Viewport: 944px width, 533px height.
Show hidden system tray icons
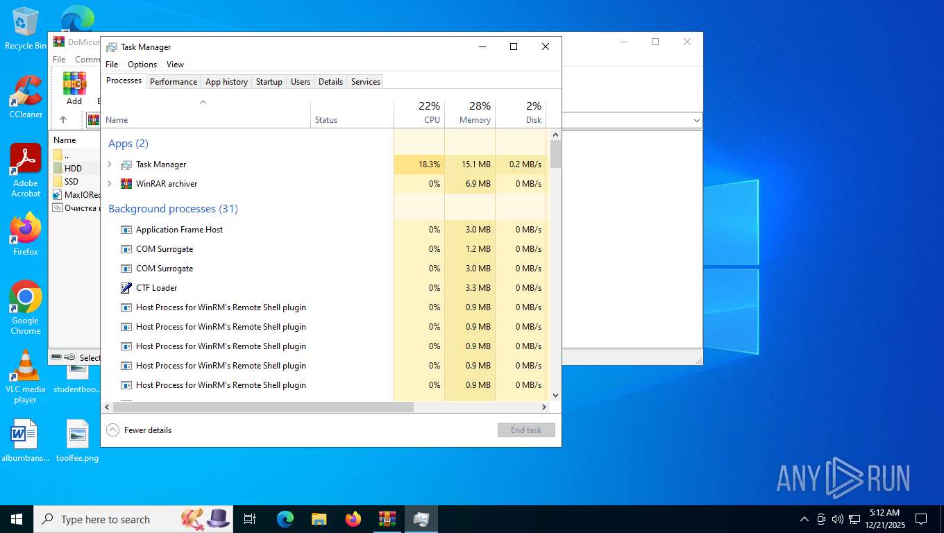[x=804, y=519]
